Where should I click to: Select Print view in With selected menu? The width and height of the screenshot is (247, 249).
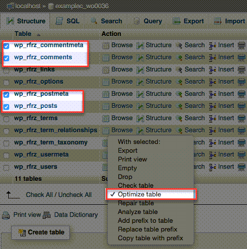(x=151, y=159)
